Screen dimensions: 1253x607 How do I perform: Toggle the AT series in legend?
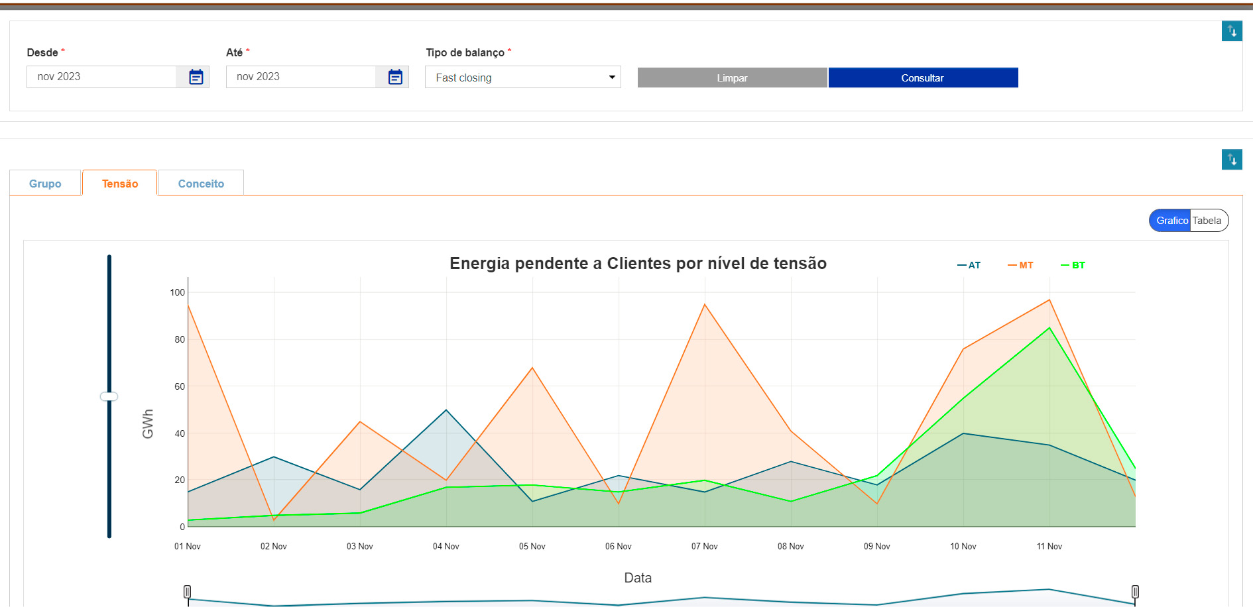pos(969,265)
